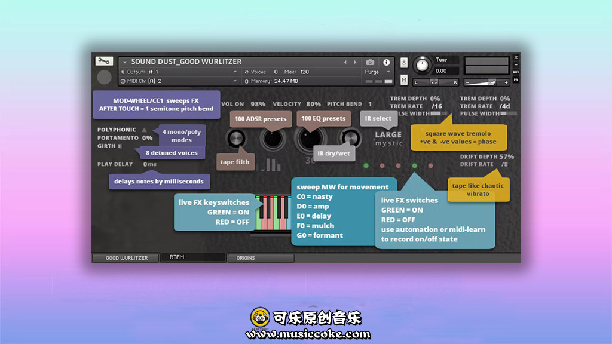The image size is (612, 344).
Task: Click the tape filth knob
Action: point(235,138)
